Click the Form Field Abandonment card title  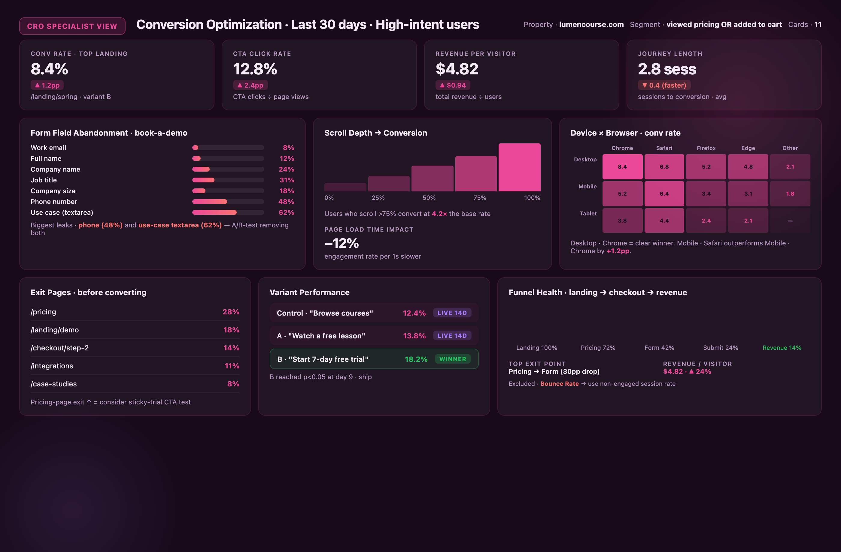pos(109,133)
